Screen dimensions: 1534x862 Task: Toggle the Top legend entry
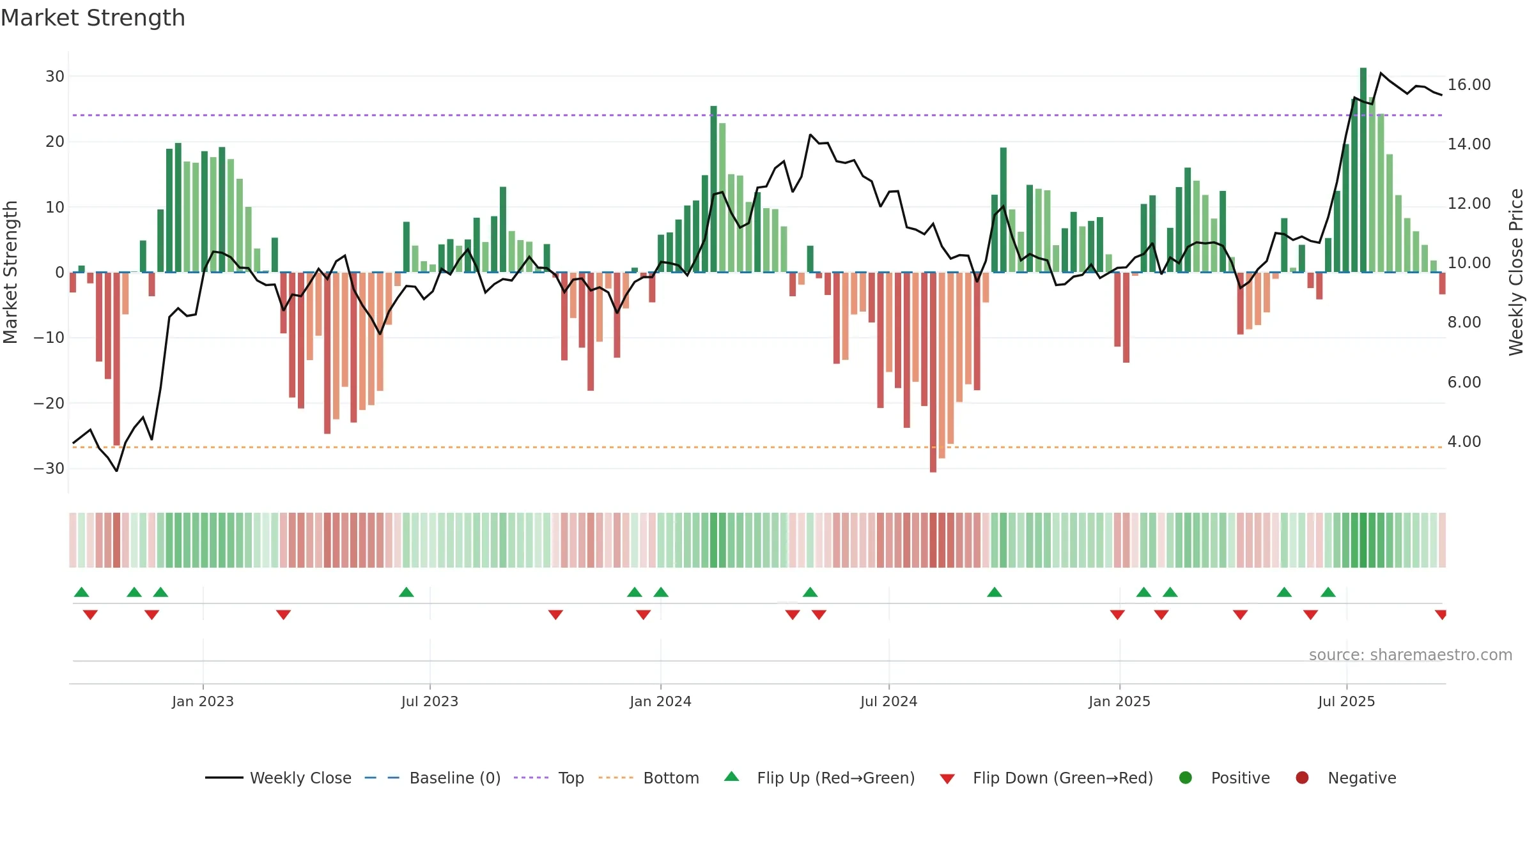548,778
